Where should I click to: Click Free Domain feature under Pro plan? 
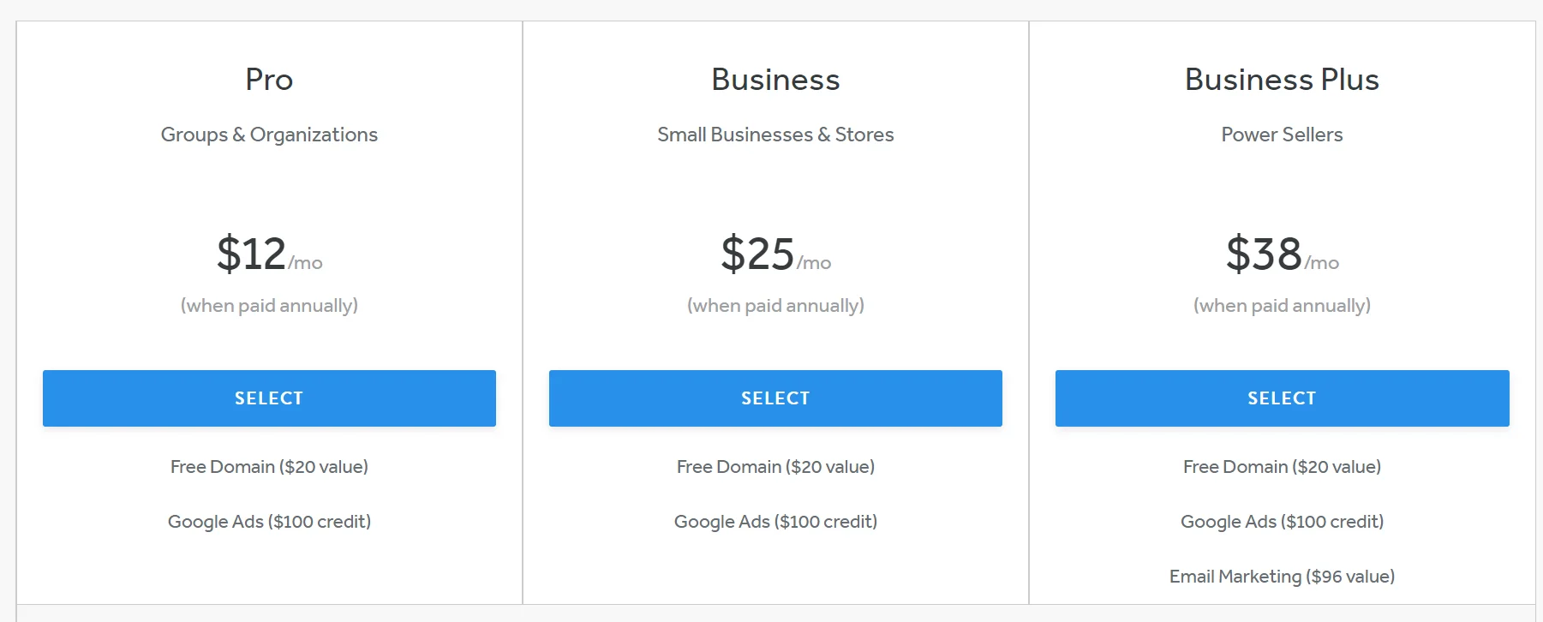(269, 467)
